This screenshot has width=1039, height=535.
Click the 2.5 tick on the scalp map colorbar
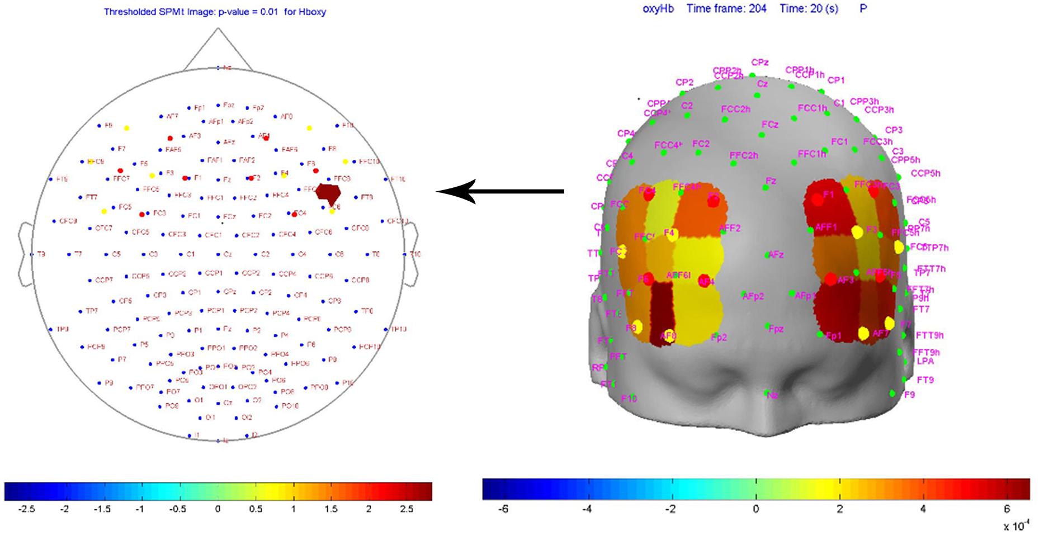pyautogui.click(x=407, y=509)
